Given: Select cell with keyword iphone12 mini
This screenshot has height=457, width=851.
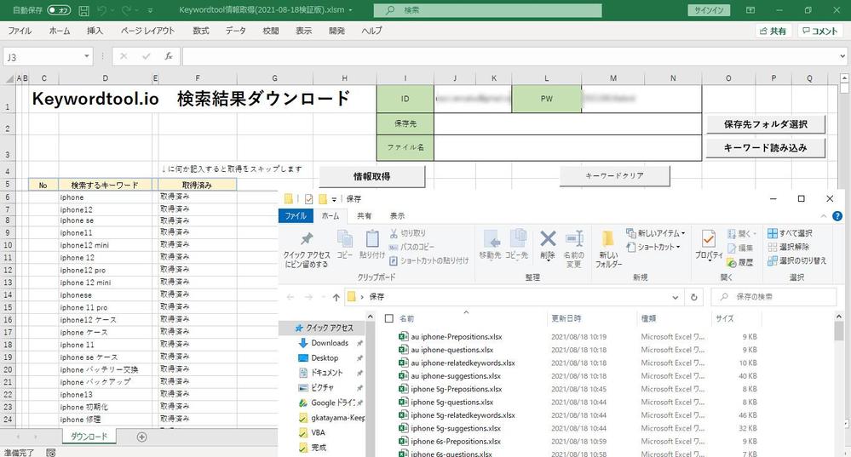Looking at the screenshot, I should pos(106,245).
